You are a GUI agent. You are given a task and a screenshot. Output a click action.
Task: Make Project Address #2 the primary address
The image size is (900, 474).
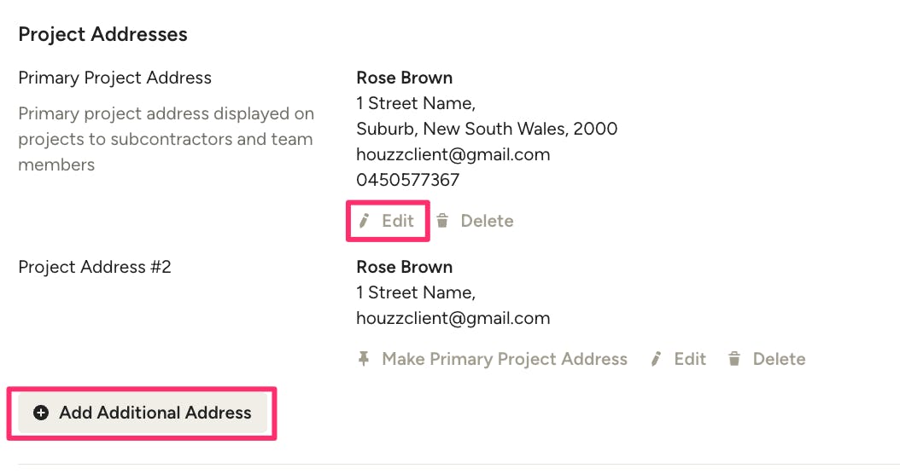coord(493,359)
